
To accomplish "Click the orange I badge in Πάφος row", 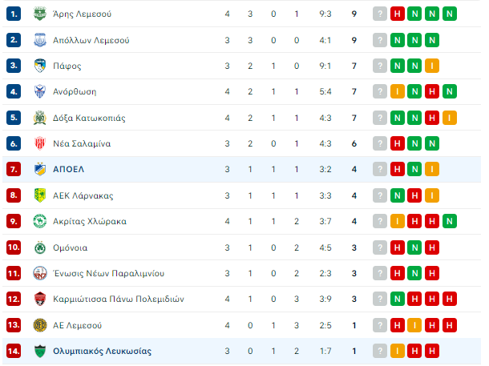I will pyautogui.click(x=432, y=66).
